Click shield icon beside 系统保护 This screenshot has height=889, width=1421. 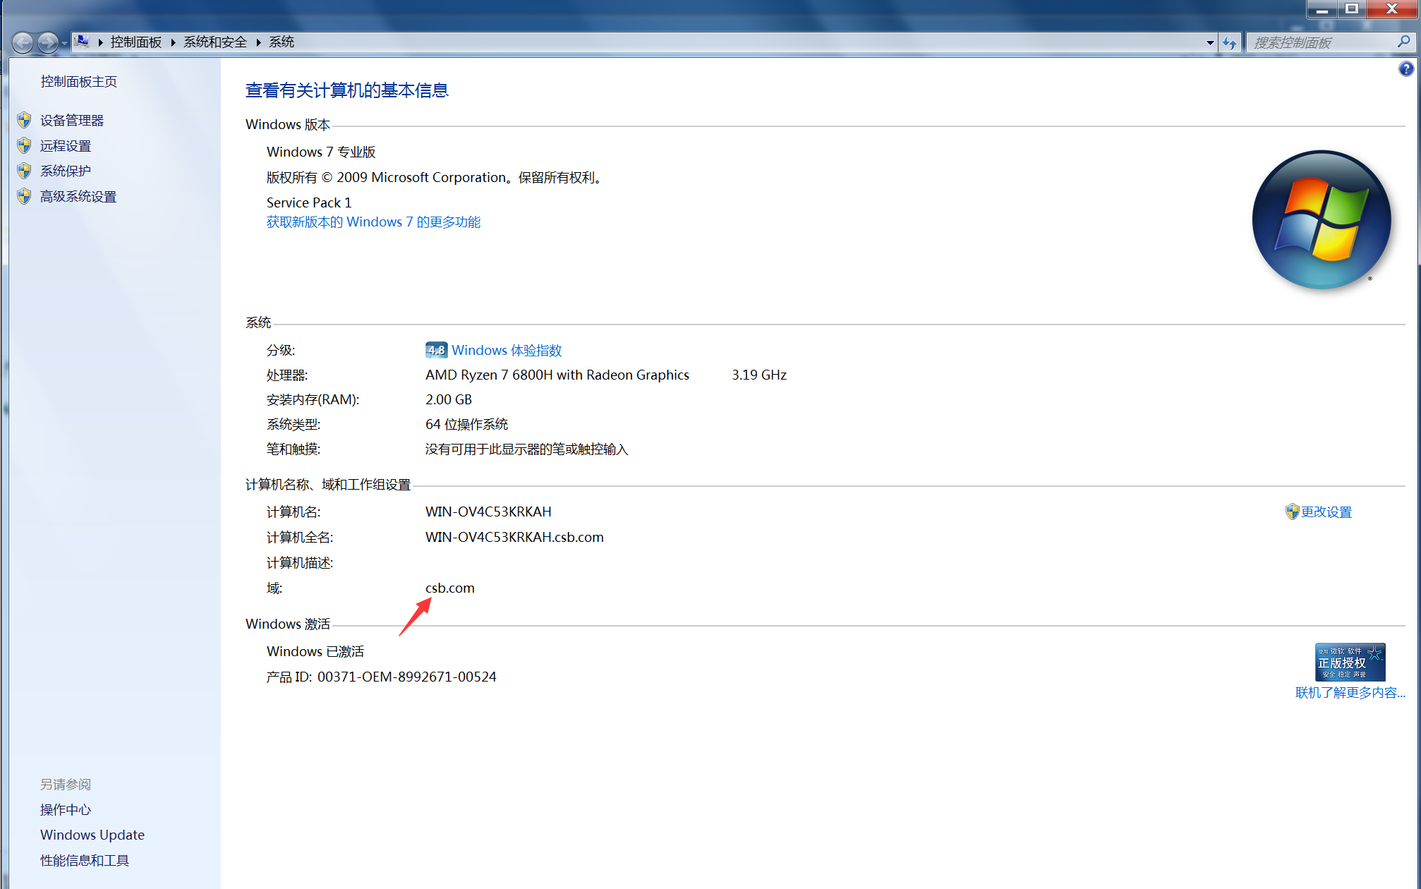coord(25,171)
